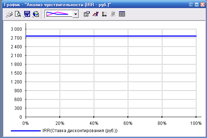The width and height of the screenshot is (207, 138).
Task: Click the blue IRR line on chart
Action: click(111, 36)
